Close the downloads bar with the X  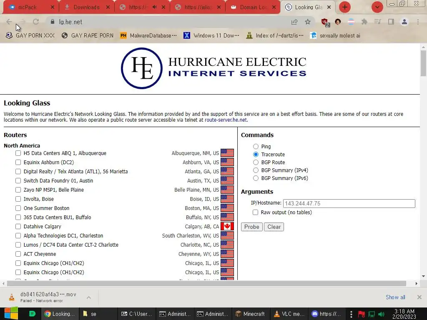pyautogui.click(x=419, y=297)
